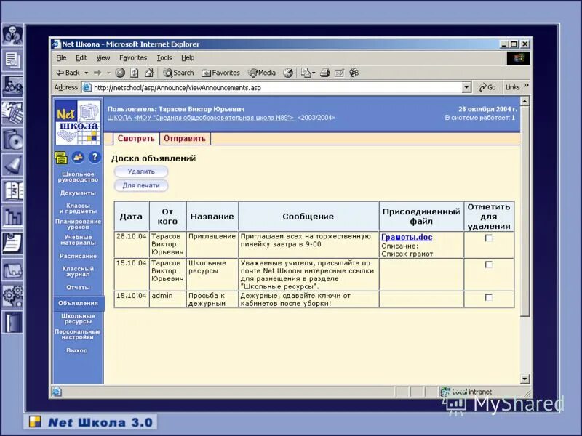Screen dimensions: 582x436
Task: Click the Edit page icon in toolbar
Action: [x=339, y=73]
